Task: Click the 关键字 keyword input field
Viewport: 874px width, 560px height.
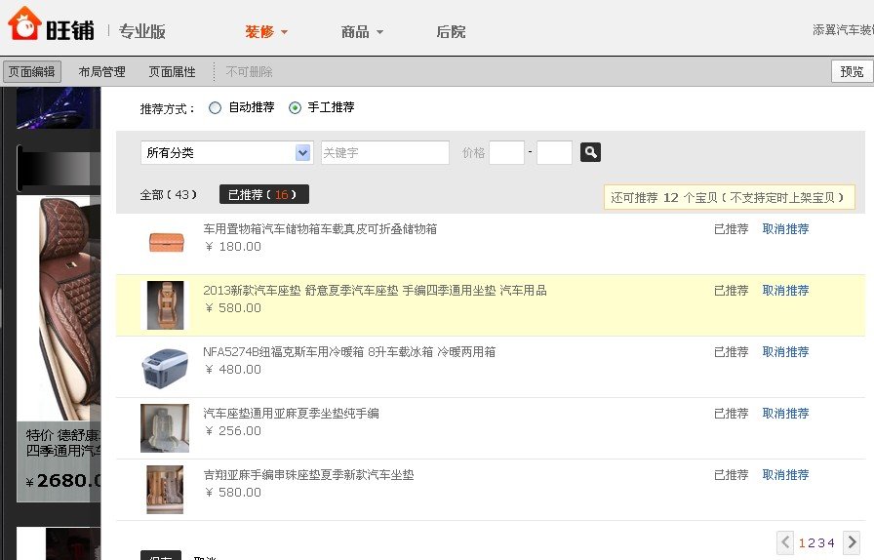Action: pyautogui.click(x=384, y=153)
